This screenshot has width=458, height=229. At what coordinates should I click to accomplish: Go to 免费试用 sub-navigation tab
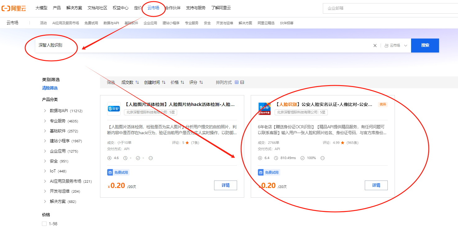pos(91,23)
